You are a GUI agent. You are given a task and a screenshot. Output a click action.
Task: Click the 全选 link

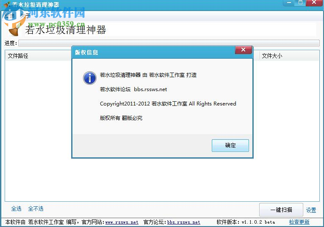(17, 209)
